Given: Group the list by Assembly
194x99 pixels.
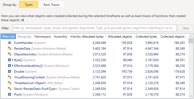Looking at the screenshot, I should (x=60, y=37).
